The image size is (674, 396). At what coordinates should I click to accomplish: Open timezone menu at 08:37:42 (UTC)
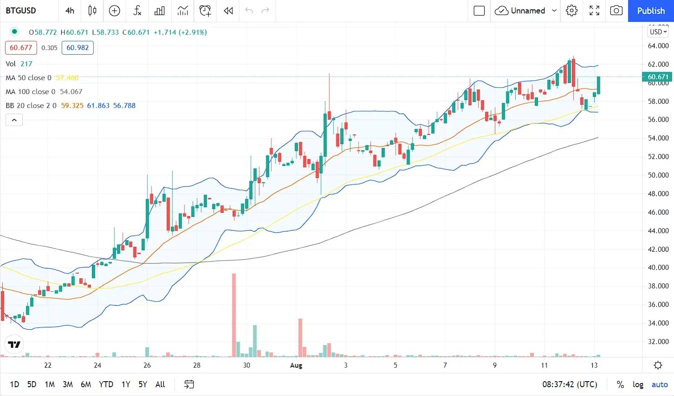(570, 384)
